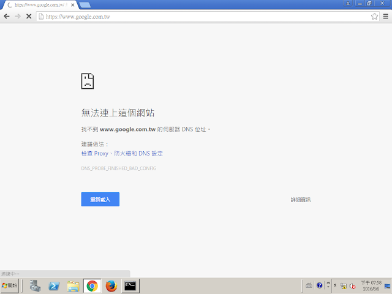Click the bold www.google.com.tw text in the error message

[x=128, y=129]
